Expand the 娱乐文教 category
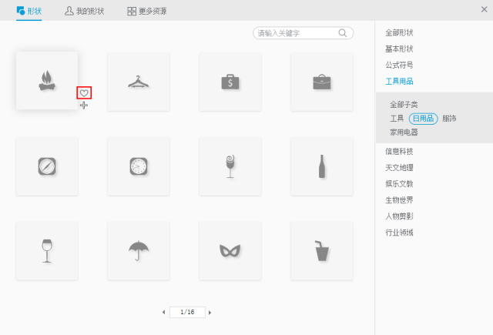The width and height of the screenshot is (493, 335). click(x=399, y=184)
